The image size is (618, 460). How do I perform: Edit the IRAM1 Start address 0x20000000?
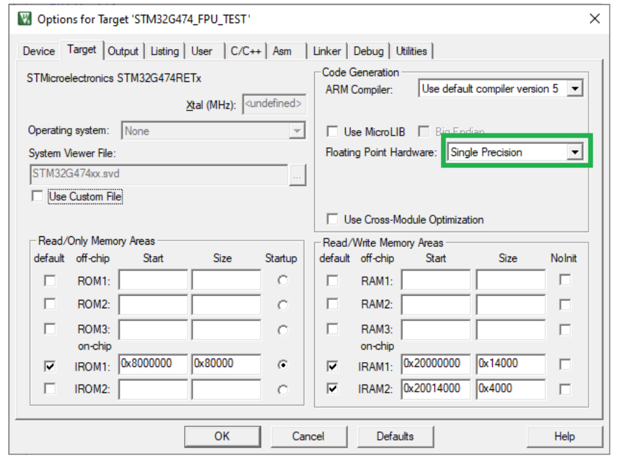pyautogui.click(x=436, y=364)
